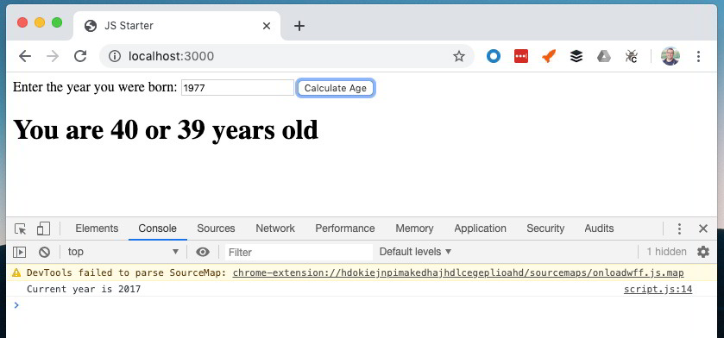
Task: Click the 'Current year is 2017' log
Action: (x=84, y=290)
